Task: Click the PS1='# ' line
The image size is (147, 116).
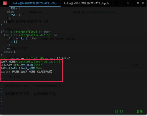Action: 17,9
